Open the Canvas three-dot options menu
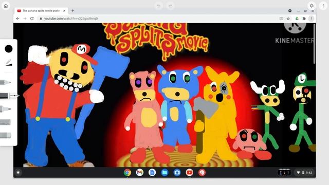 [323, 6]
